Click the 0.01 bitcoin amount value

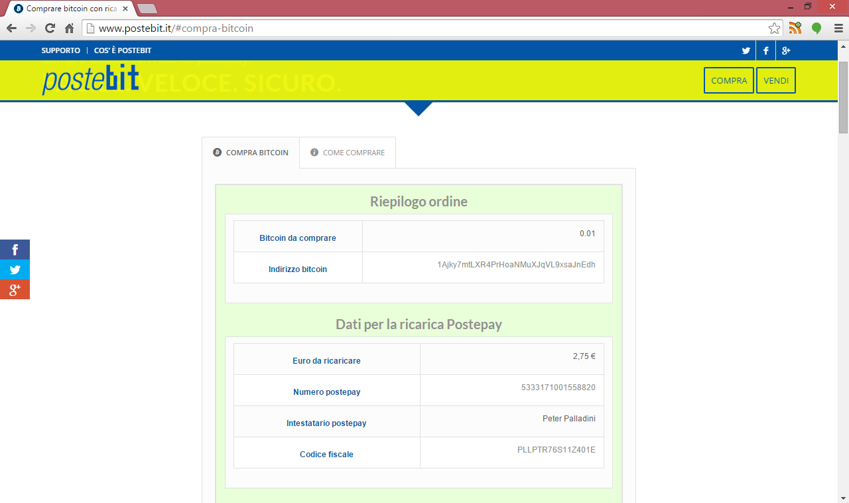[587, 233]
